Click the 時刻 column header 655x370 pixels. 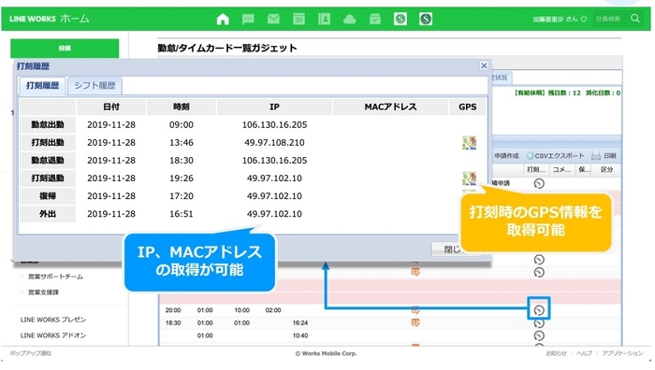(182, 107)
